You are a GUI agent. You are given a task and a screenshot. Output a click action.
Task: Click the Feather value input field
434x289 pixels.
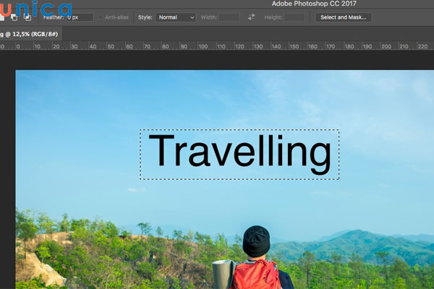(x=79, y=17)
